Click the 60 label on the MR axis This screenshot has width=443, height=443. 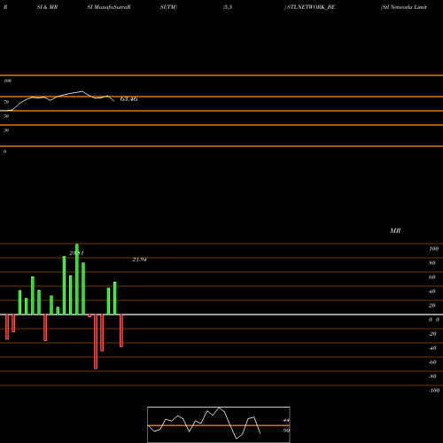(432, 277)
